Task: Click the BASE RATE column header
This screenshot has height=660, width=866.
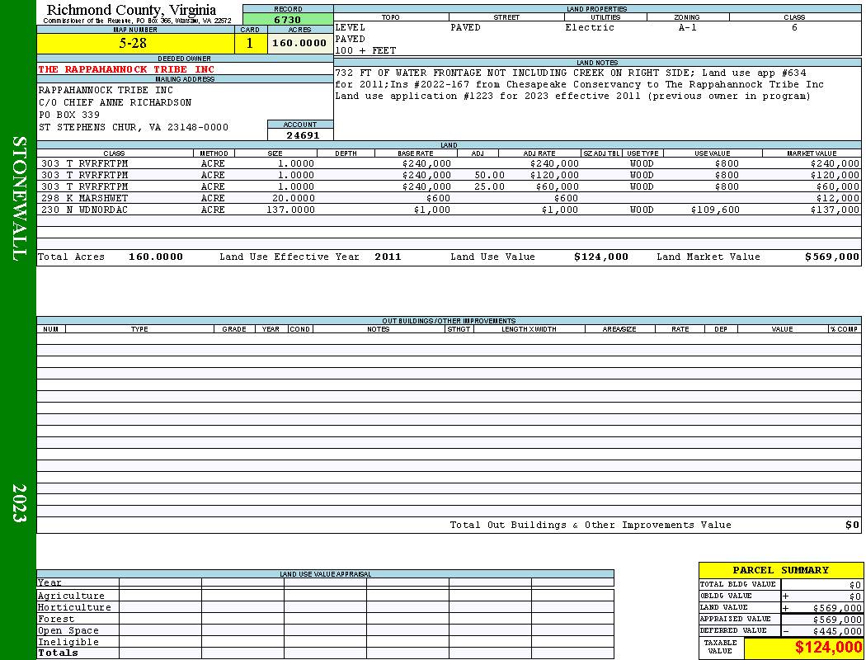Action: [416, 153]
